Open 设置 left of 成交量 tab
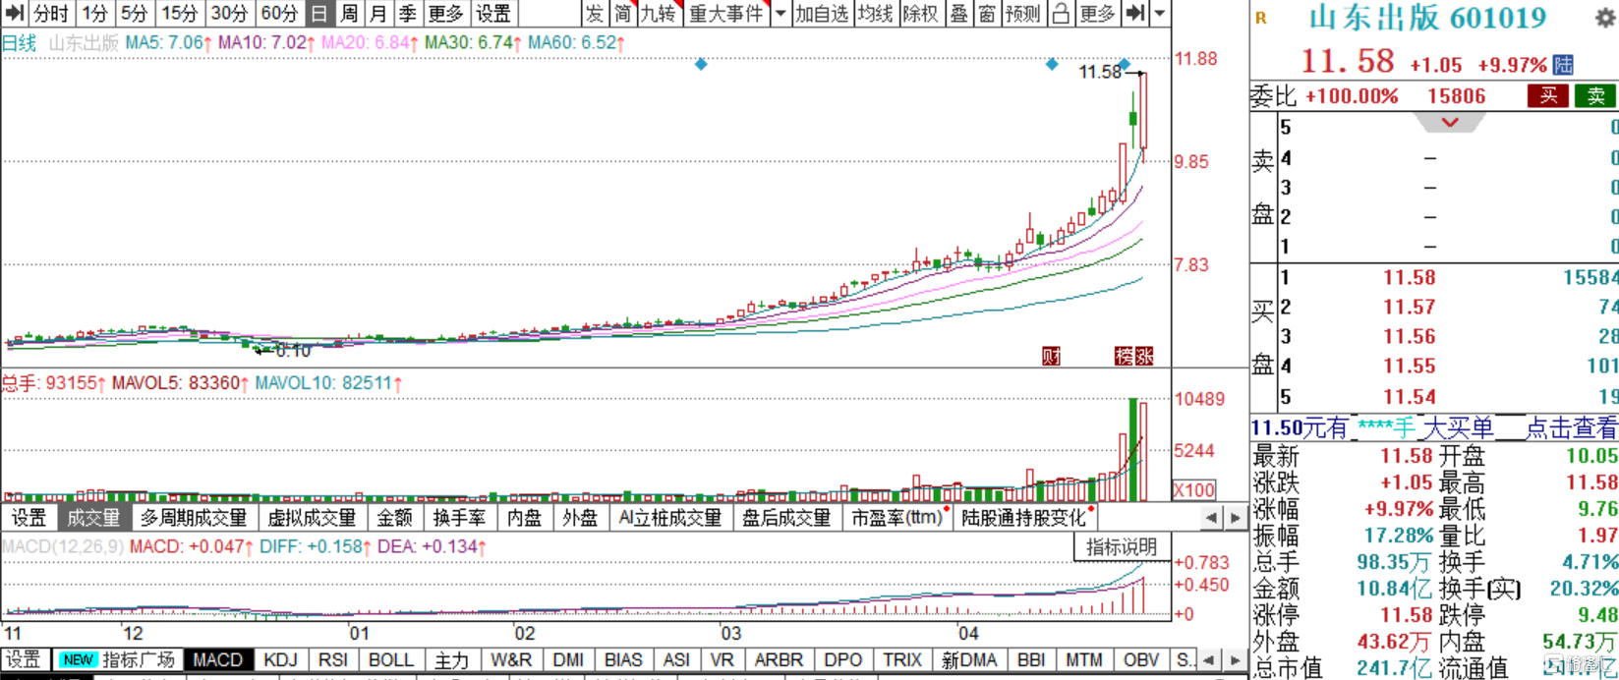 coord(29,517)
